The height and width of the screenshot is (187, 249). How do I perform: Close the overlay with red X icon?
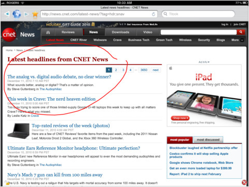244,182
